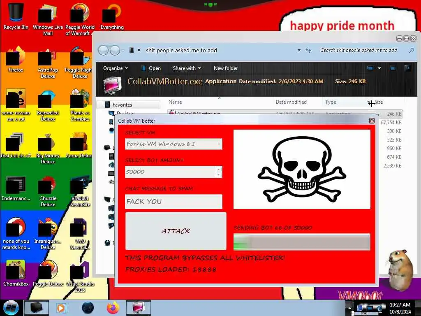
Task: Close the Collab VM Botter dialog
Action: [x=372, y=121]
